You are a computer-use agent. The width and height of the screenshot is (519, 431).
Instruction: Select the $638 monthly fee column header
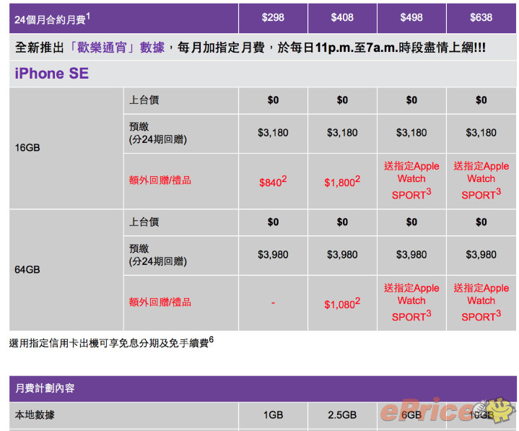click(x=481, y=17)
